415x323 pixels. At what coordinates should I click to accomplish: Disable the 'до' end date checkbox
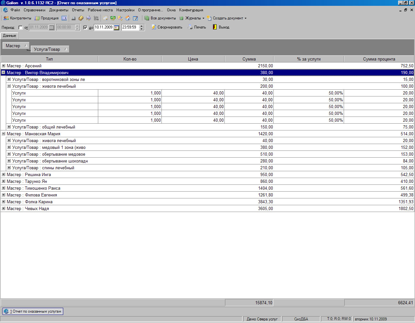[x=85, y=28]
